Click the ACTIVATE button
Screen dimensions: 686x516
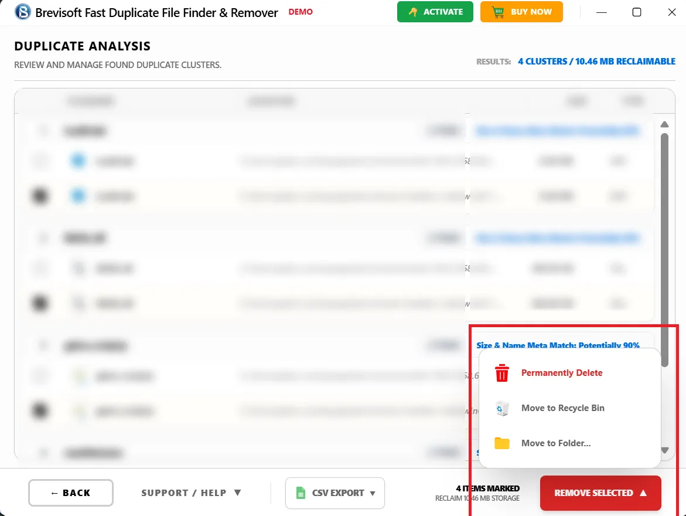click(435, 12)
